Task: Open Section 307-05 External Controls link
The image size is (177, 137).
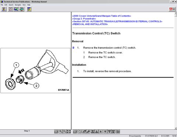Action: coord(117,21)
